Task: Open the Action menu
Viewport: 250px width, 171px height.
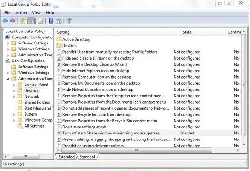Action: click(21, 13)
